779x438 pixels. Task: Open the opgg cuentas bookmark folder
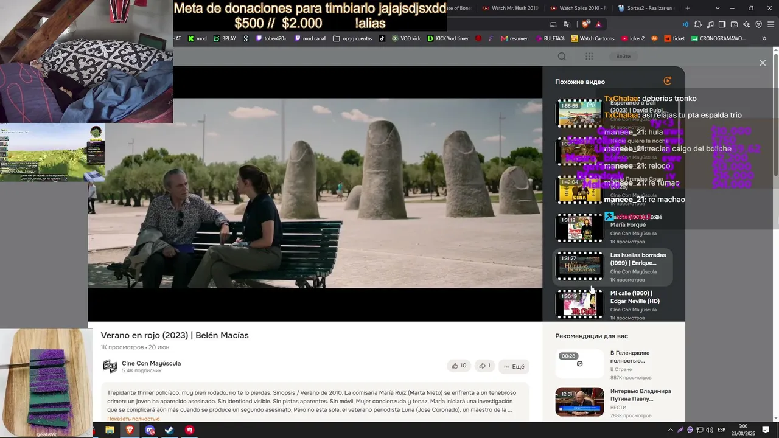coord(352,38)
